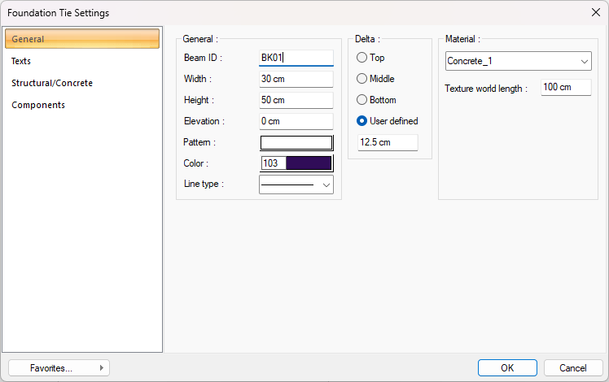Image resolution: width=609 pixels, height=382 pixels.
Task: Enable the User defined delta option
Action: (x=362, y=122)
